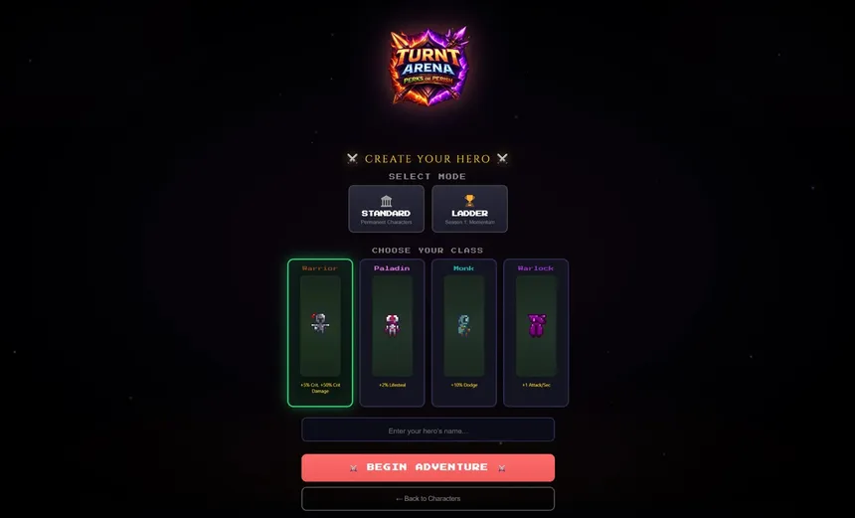Click the Turnt Arena logo
The height and width of the screenshot is (518, 855).
pyautogui.click(x=428, y=66)
